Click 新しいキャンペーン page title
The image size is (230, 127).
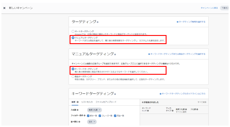coord(21,8)
